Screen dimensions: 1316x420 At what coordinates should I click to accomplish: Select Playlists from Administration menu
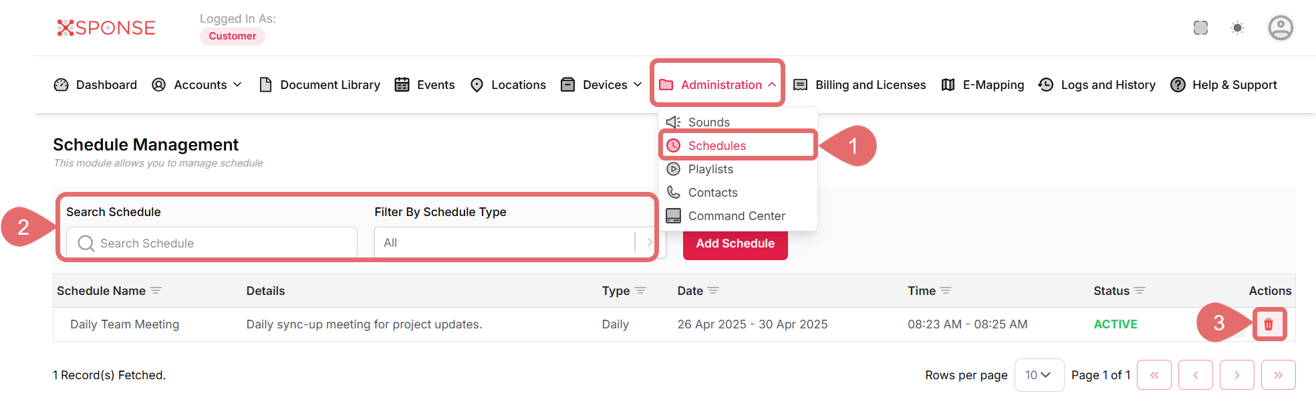710,169
